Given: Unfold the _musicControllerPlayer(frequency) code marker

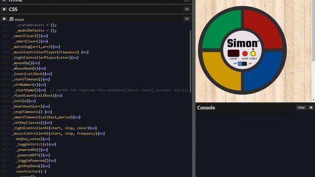Looking at the screenshot, I should pyautogui.click(x=85, y=52).
